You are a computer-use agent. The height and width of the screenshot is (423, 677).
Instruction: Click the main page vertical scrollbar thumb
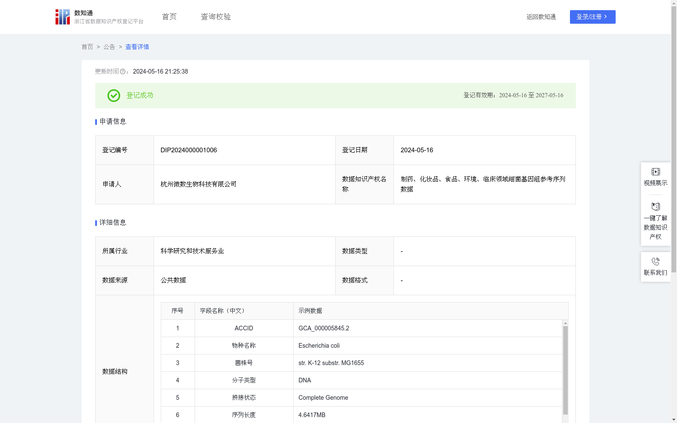[674, 140]
